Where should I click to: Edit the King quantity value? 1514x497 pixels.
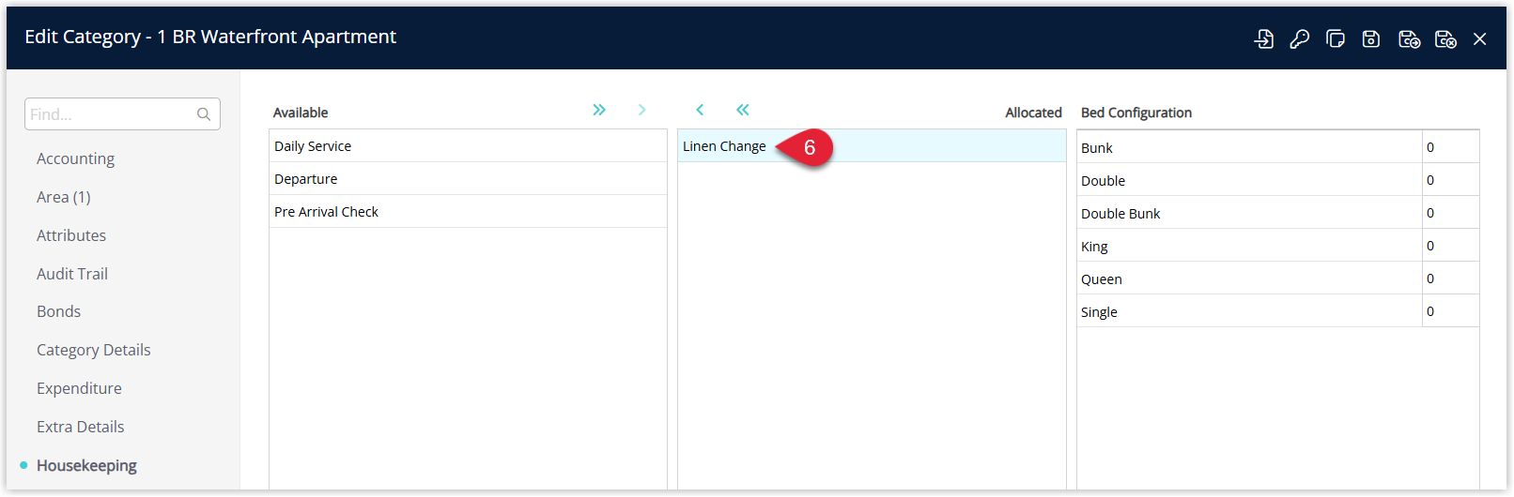pos(1451,246)
